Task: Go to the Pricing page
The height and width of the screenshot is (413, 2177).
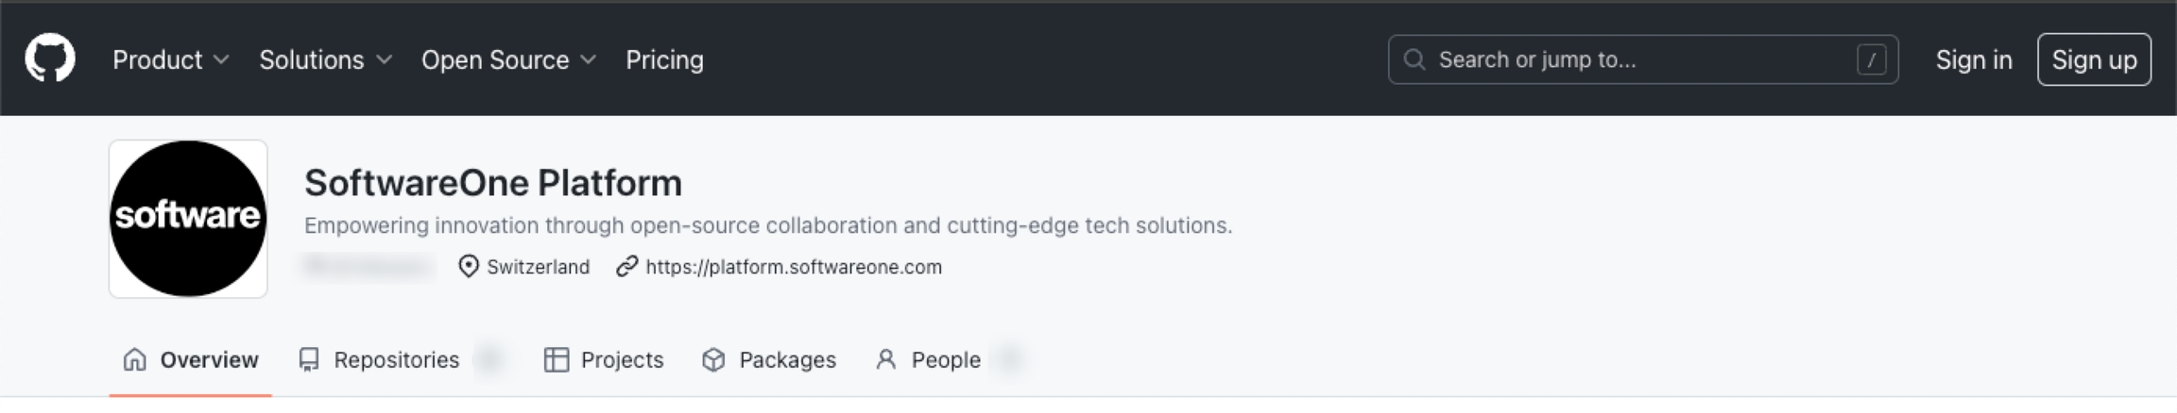Action: 664,59
